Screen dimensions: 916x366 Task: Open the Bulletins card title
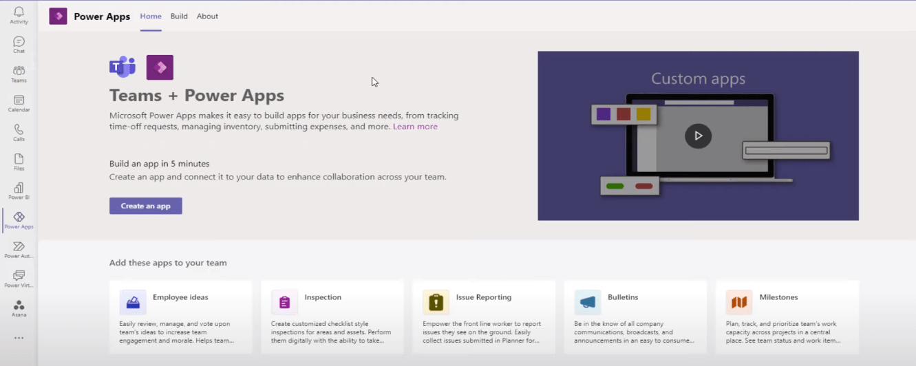tap(623, 297)
